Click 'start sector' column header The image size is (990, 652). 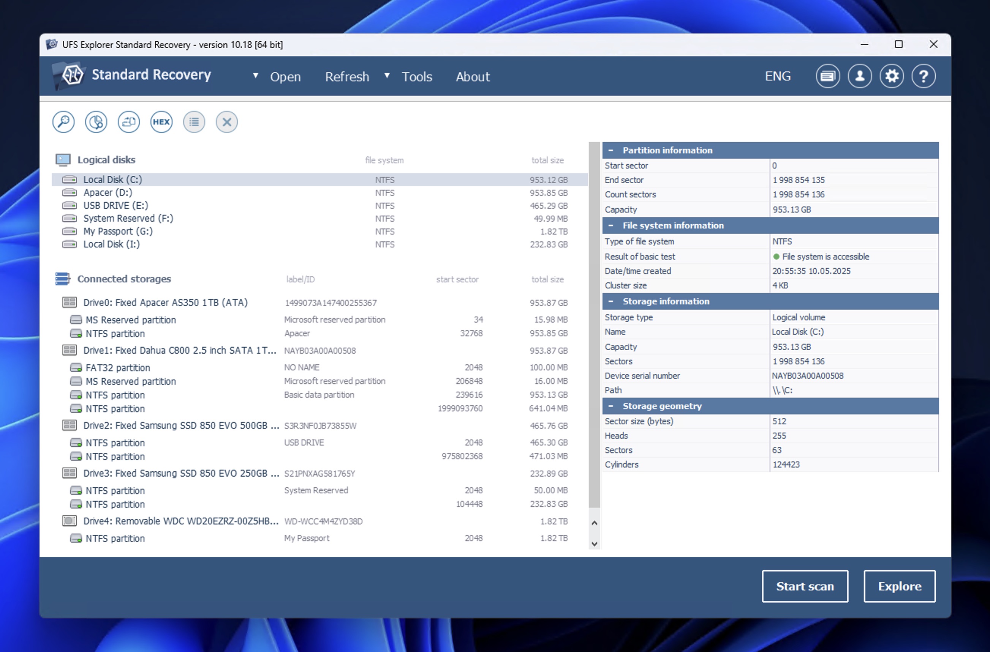pyautogui.click(x=457, y=279)
